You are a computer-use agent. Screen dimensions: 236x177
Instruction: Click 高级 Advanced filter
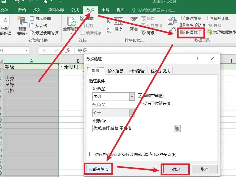click(x=148, y=33)
